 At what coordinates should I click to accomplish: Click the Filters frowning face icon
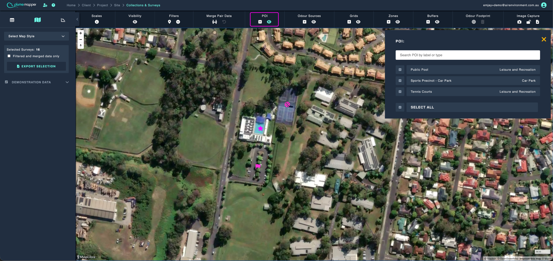[x=178, y=22]
